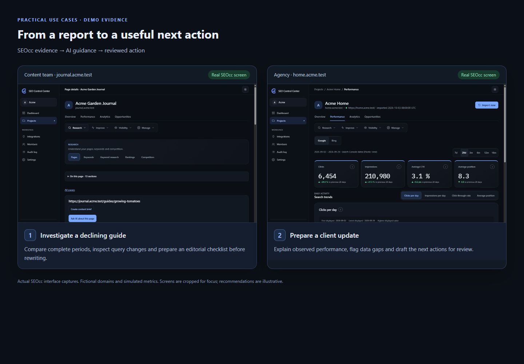
Task: Toggle the theme in the journal.acme.test screen
Action: point(245,90)
